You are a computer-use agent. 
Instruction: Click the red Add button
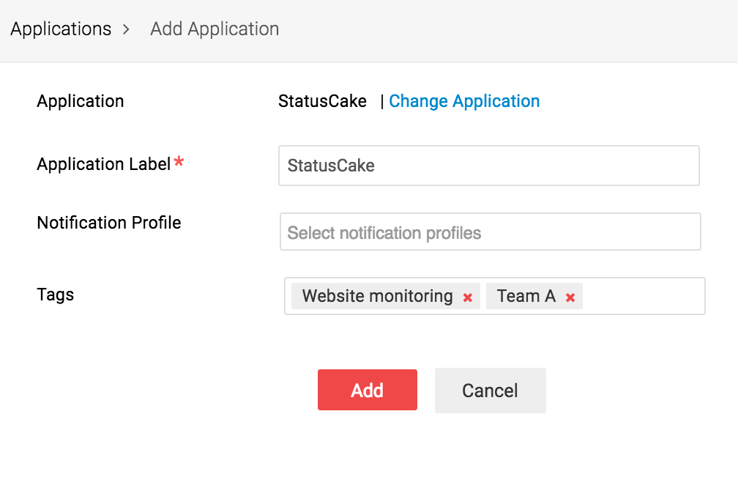[367, 390]
